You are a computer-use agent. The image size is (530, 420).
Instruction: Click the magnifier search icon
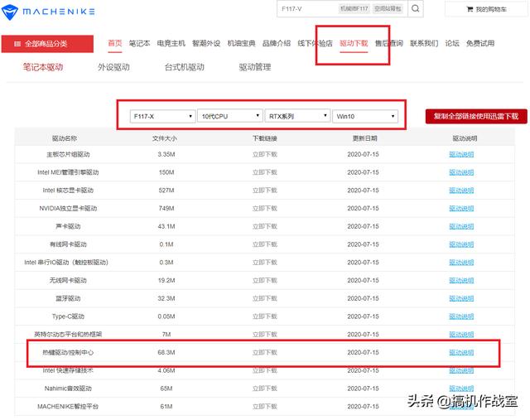click(416, 9)
